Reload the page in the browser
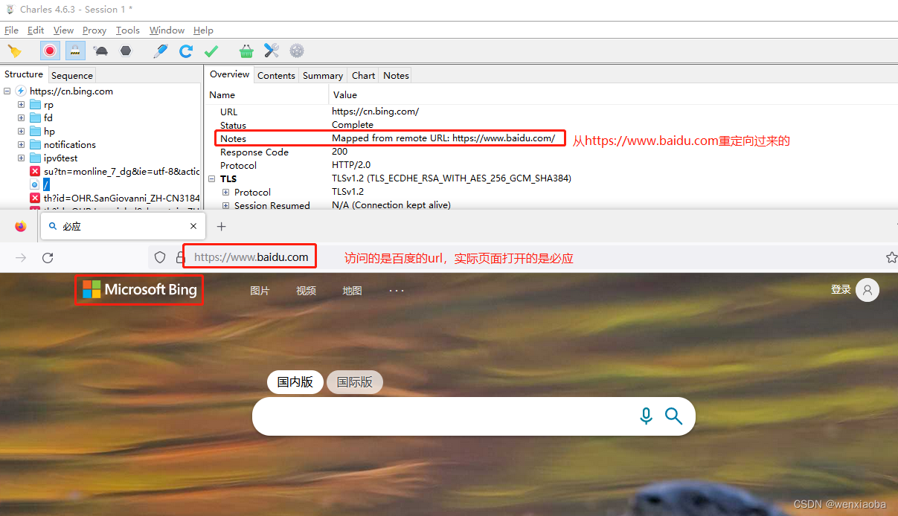 [x=48, y=257]
